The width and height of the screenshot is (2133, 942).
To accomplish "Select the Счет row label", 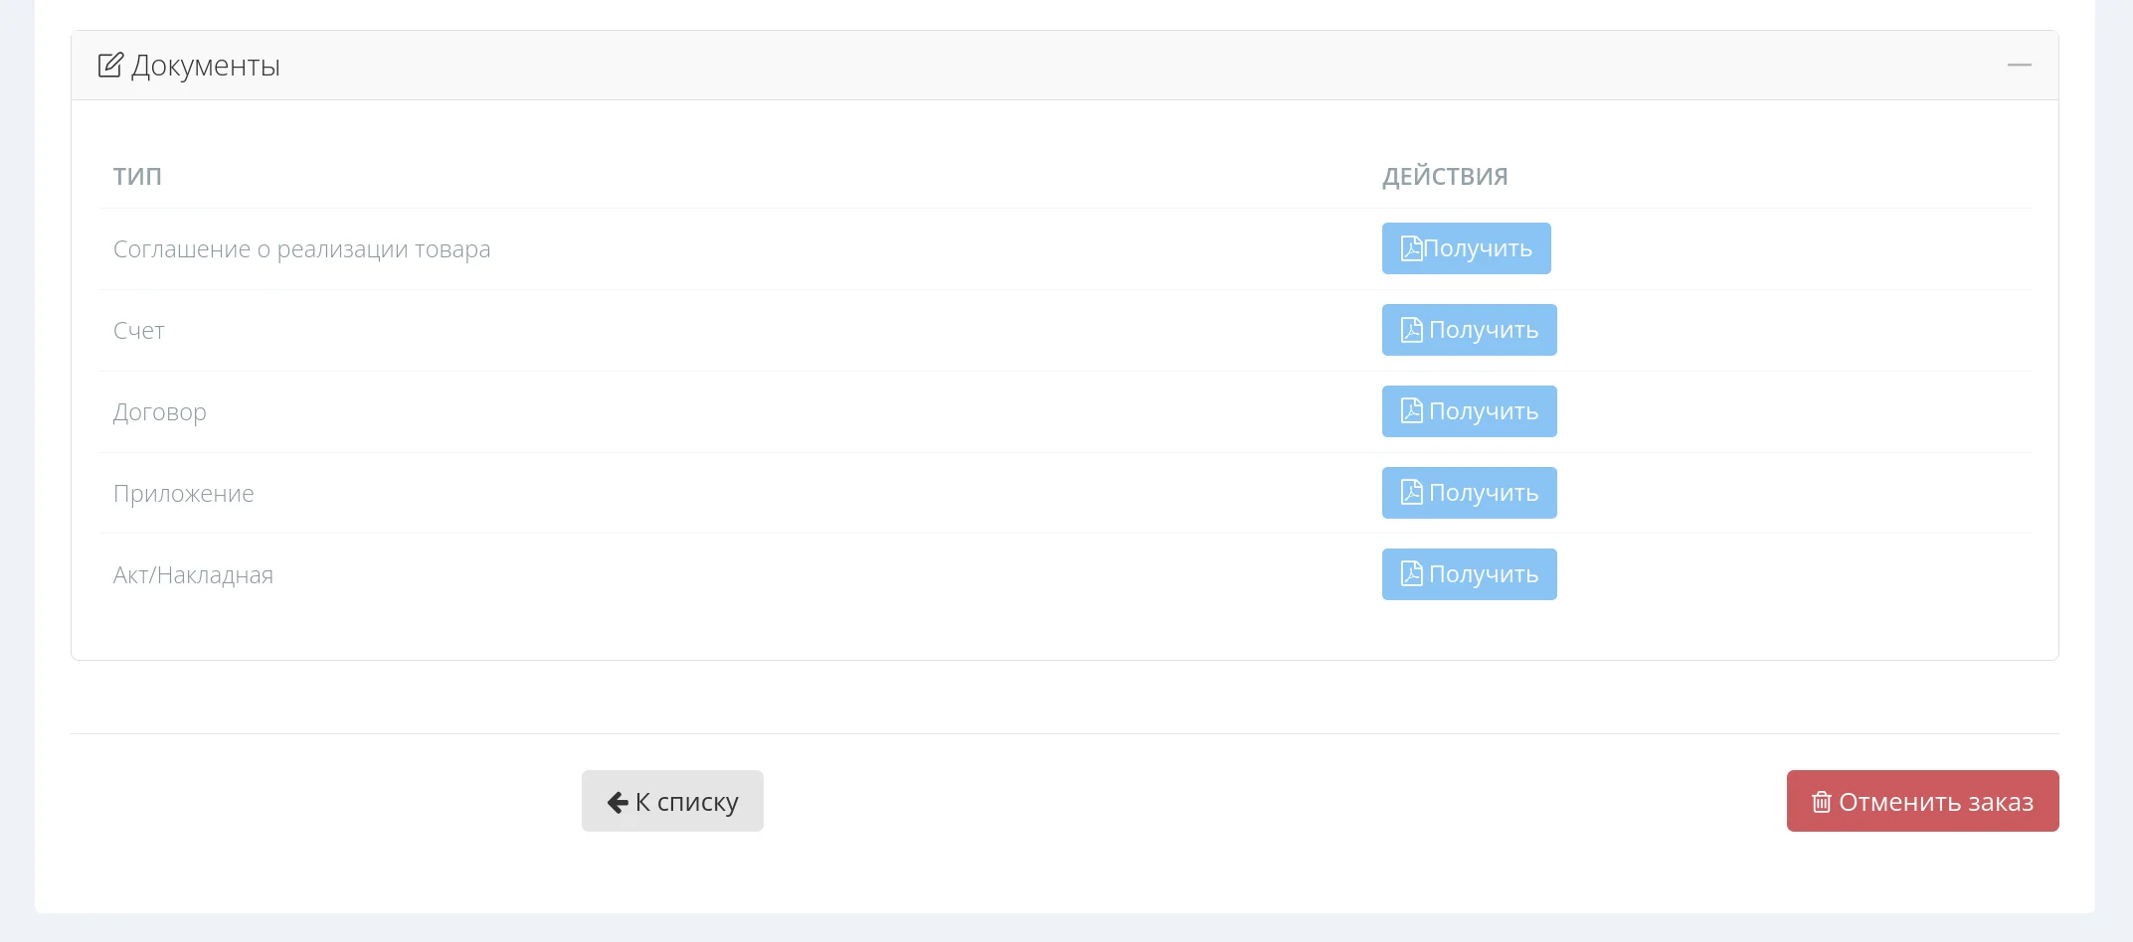I will pyautogui.click(x=138, y=331).
